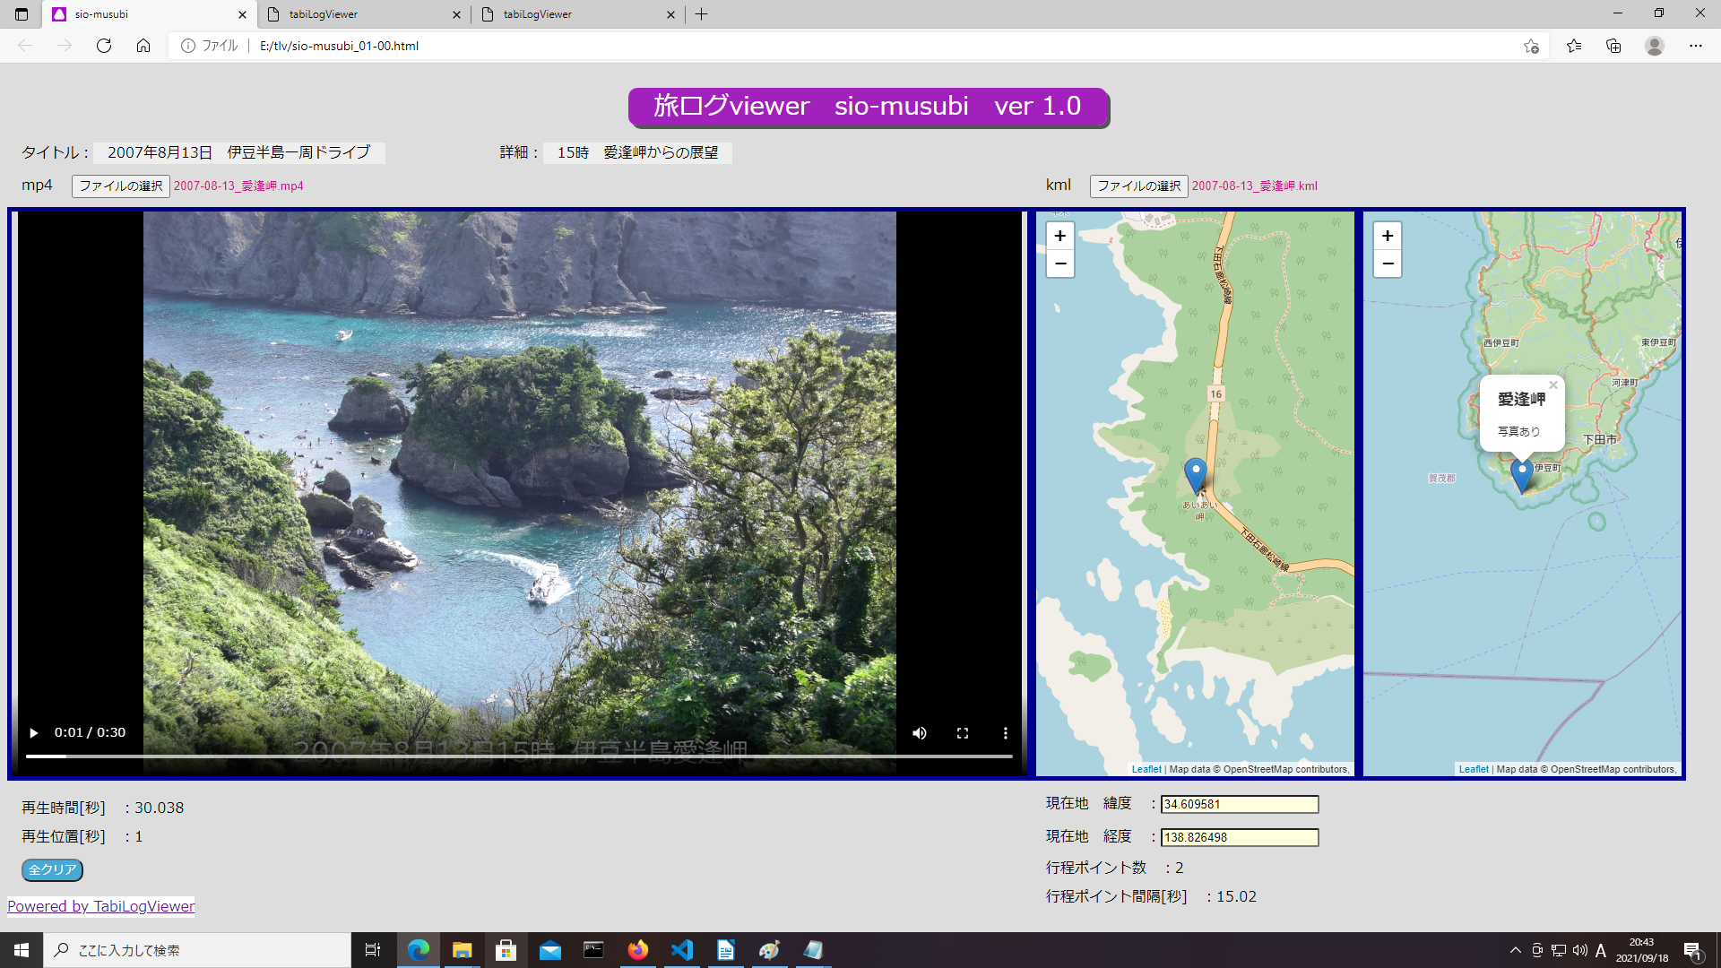
Task: Zoom out on the left detail map
Action: (1060, 264)
